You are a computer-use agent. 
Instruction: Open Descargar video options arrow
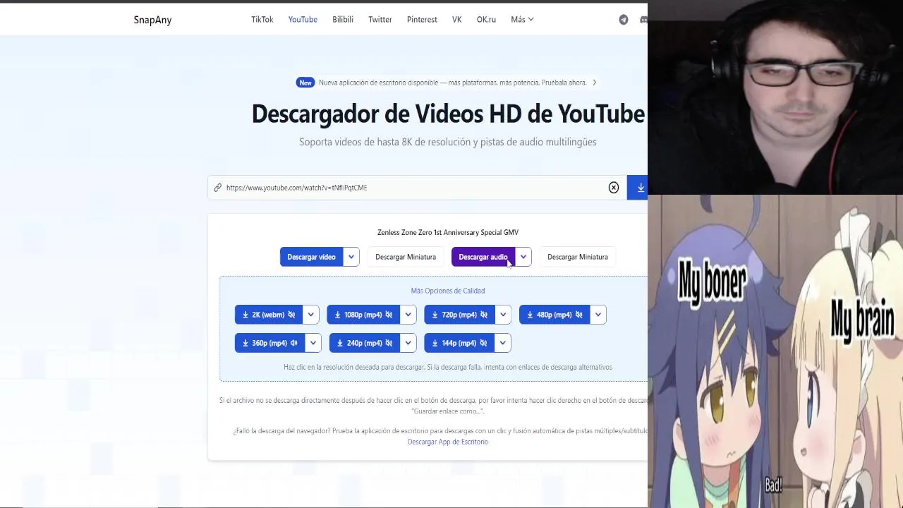pos(351,257)
